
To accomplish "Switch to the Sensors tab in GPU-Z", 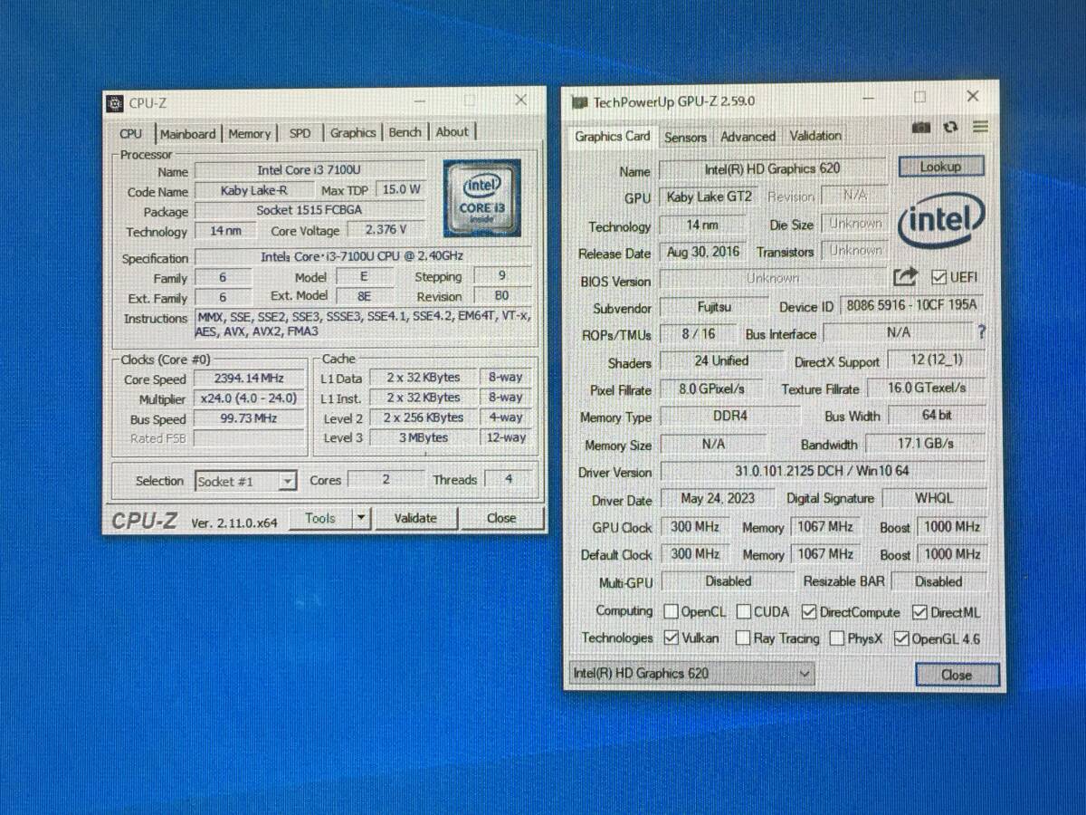I will (685, 138).
